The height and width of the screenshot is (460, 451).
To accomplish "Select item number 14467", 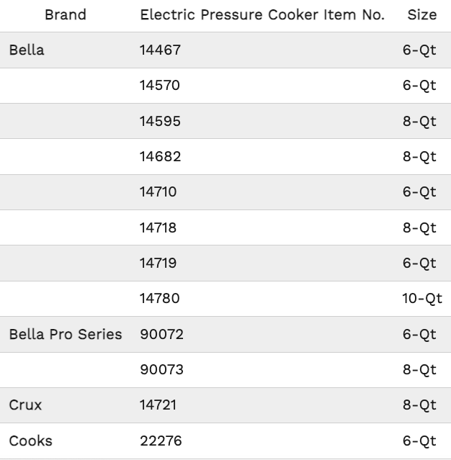I will [161, 50].
